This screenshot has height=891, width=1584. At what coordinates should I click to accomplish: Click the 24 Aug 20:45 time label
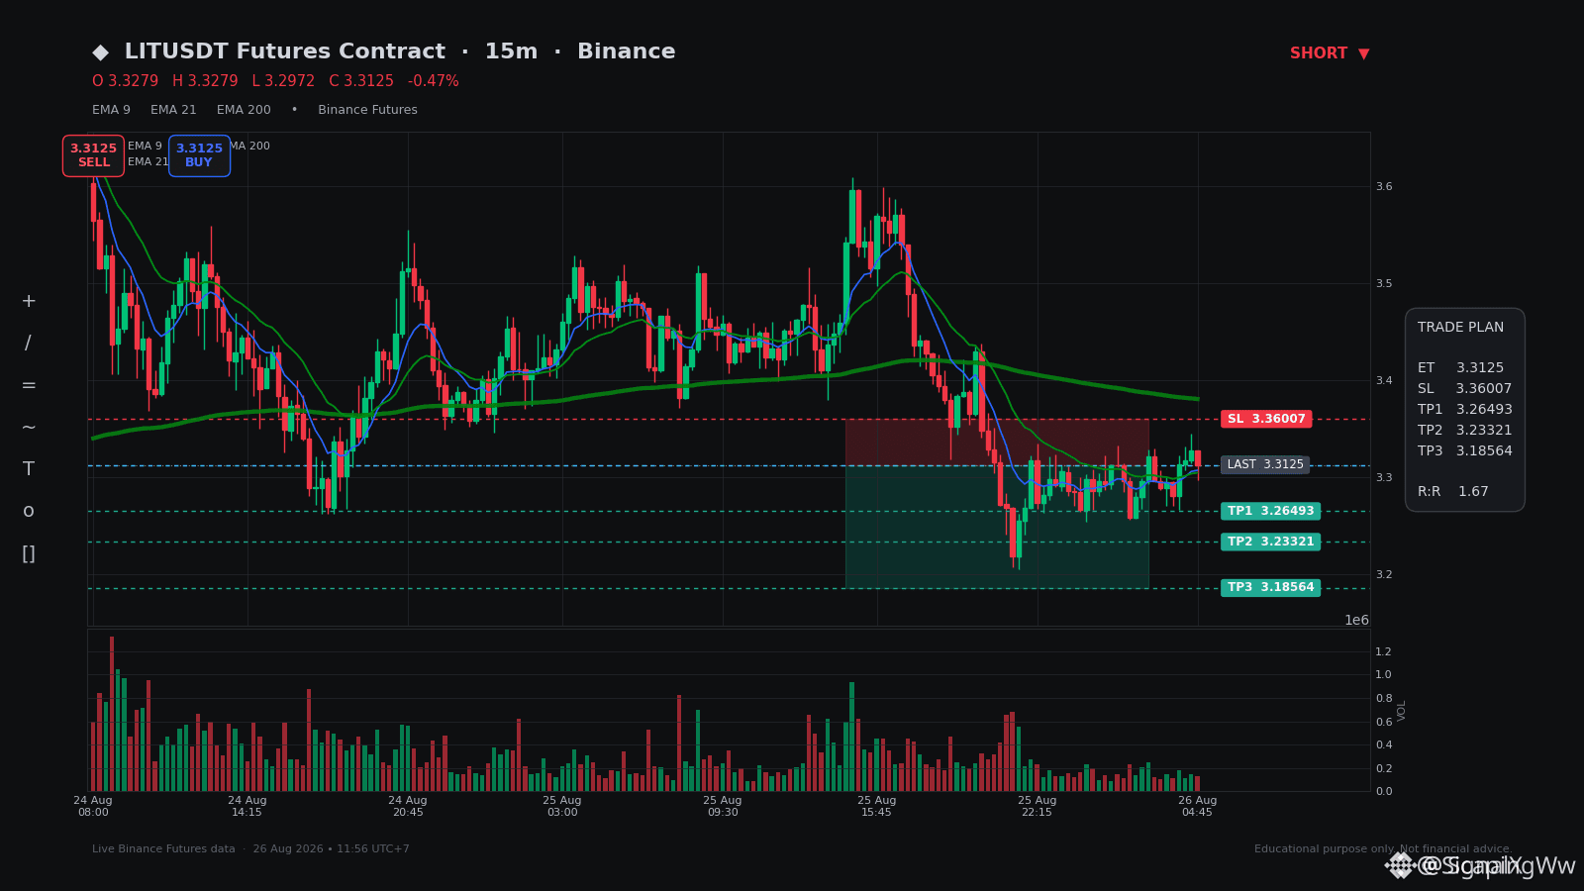(x=408, y=806)
